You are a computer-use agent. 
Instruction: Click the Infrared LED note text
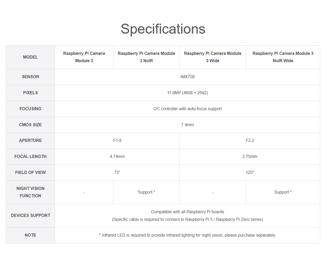coord(187,235)
